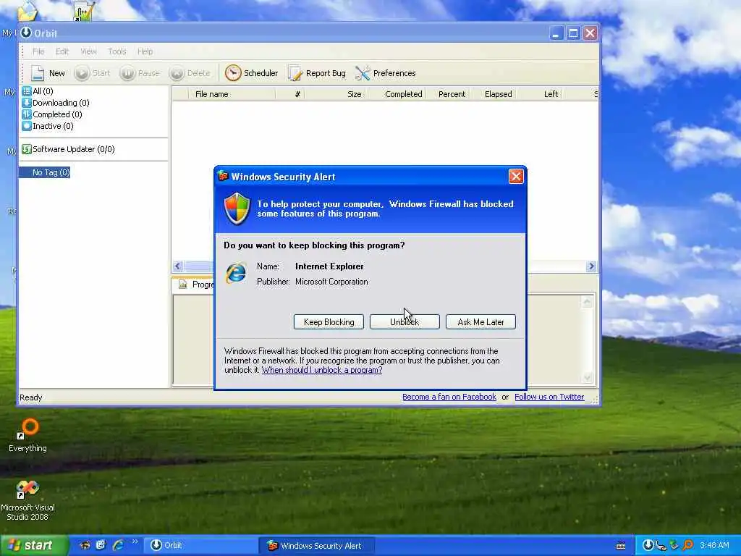
Task: Click the Unblock button
Action: pos(405,322)
